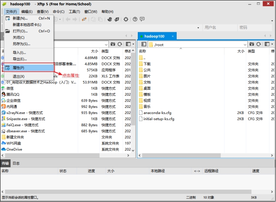The width and height of the screenshot is (276, 202).
Task: Sort local files by 大小 column header
Action: (89, 51)
